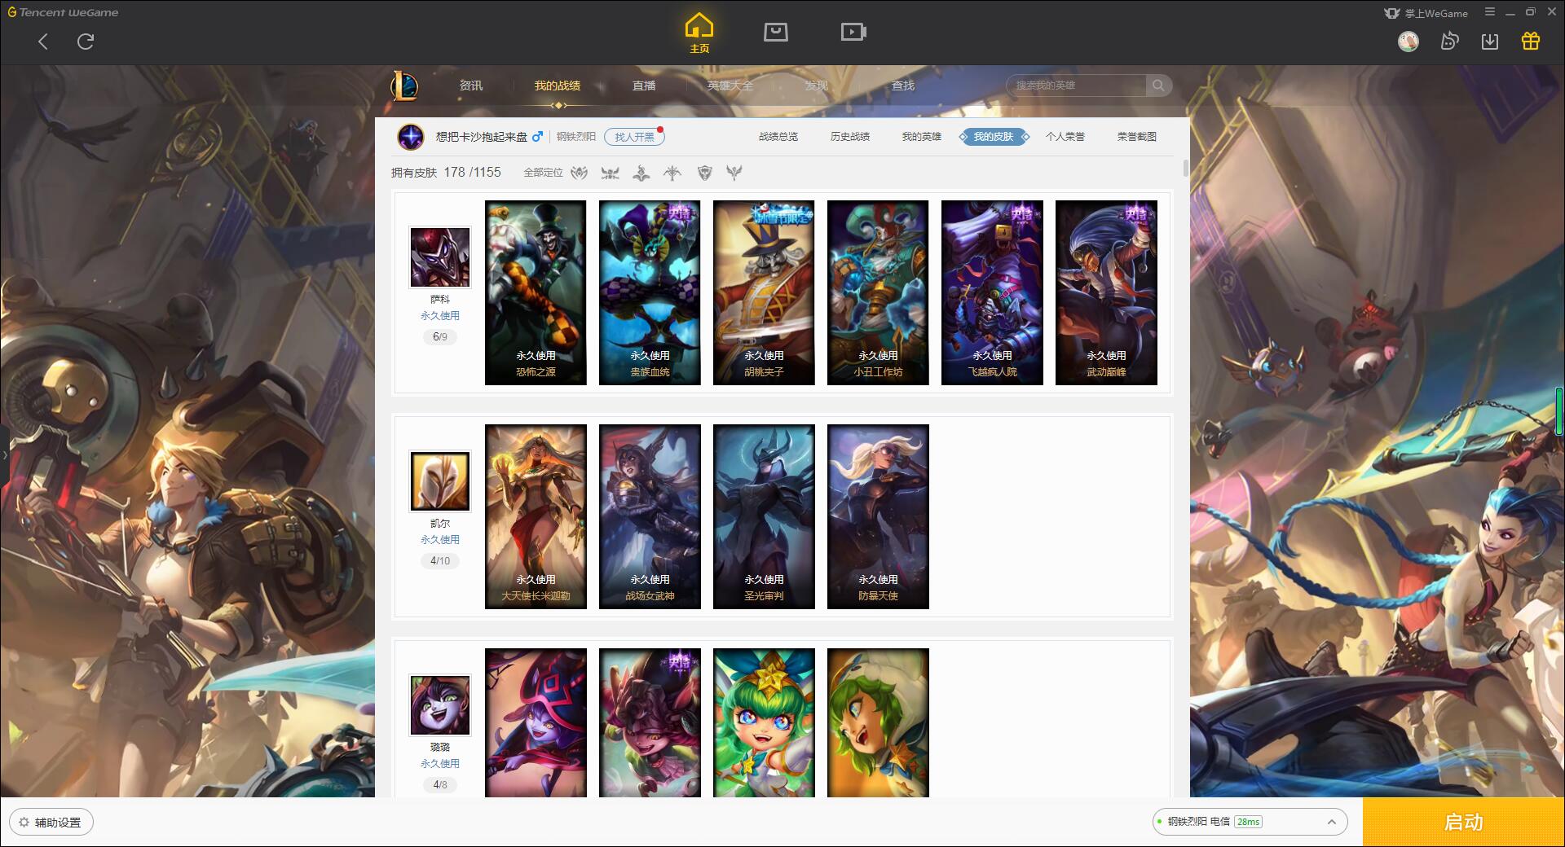Open the 胡桃夹子 skin card

764,293
